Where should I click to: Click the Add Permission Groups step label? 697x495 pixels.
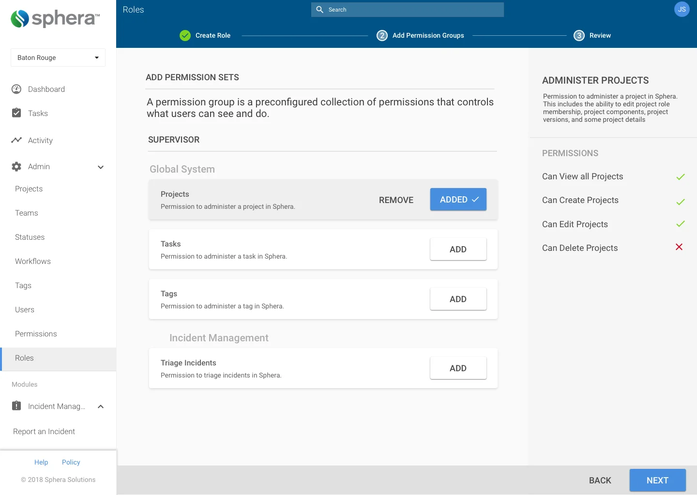click(428, 35)
